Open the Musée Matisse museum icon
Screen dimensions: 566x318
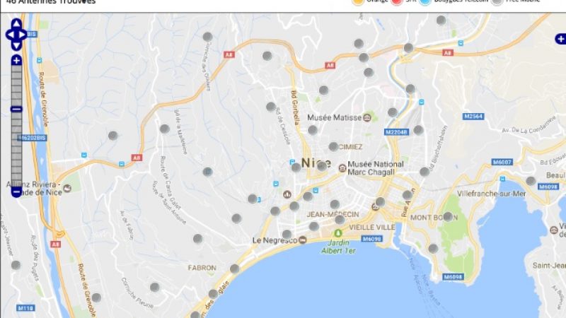pos(367,117)
